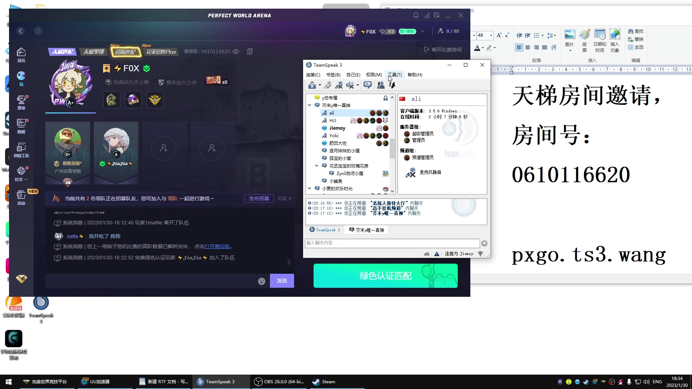This screenshot has width=692, height=389.
Task: Click the TeamSpeak channel tree scrollbar thumb
Action: point(392,148)
